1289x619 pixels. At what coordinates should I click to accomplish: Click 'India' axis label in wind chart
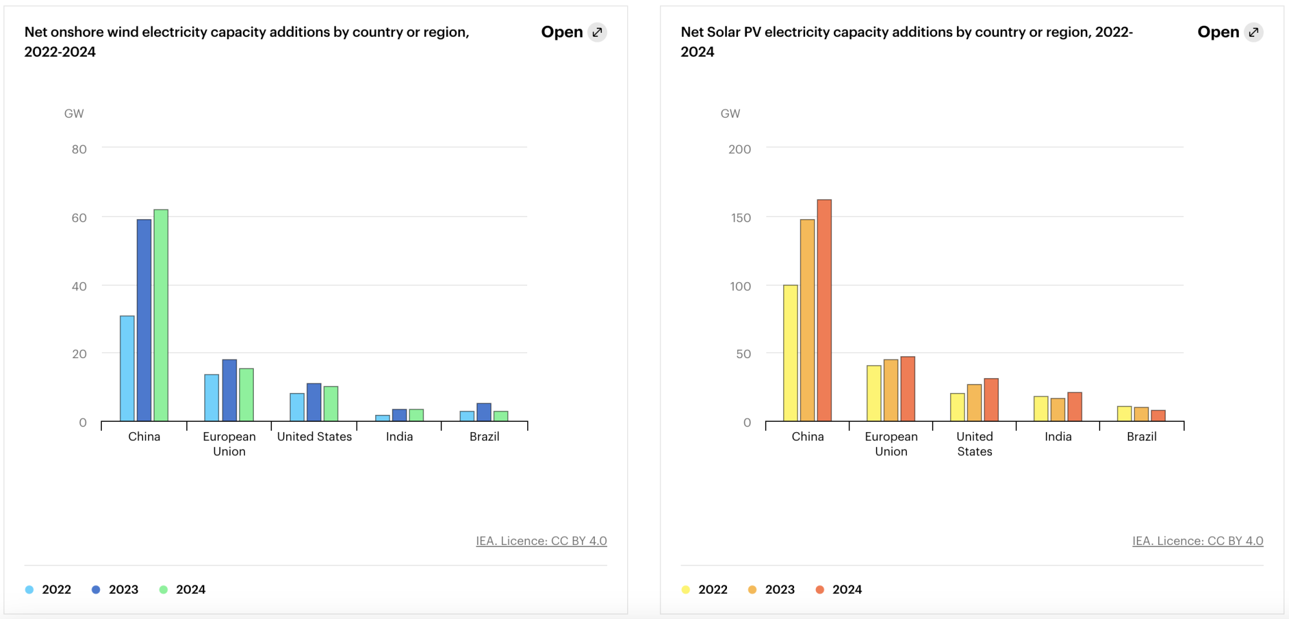[x=400, y=437]
